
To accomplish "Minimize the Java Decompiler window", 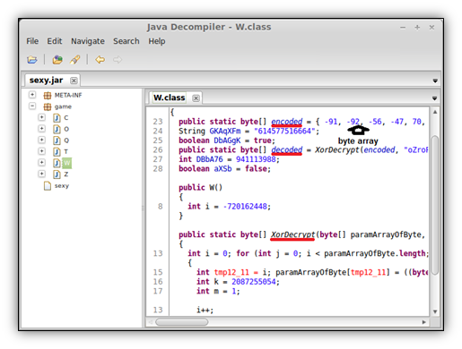I will click(403, 28).
